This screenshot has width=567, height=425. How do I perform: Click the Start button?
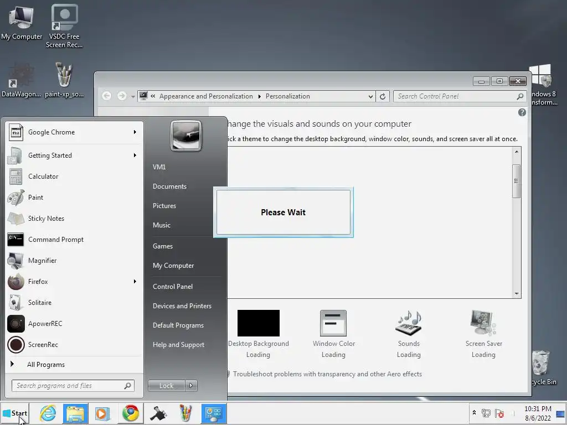(x=15, y=413)
